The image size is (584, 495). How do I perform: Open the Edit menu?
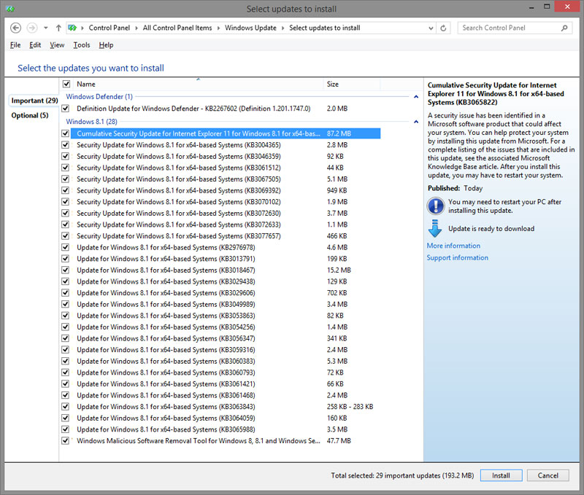tap(35, 45)
